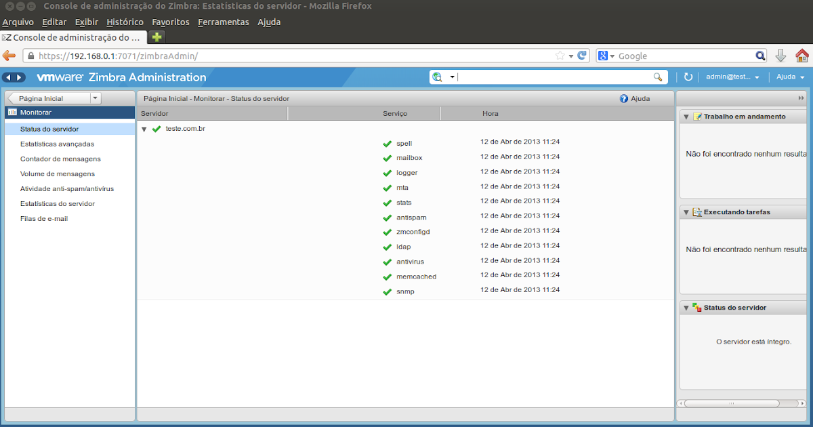Image resolution: width=813 pixels, height=427 pixels.
Task: Click in the Zimbra search input field
Action: (x=554, y=77)
